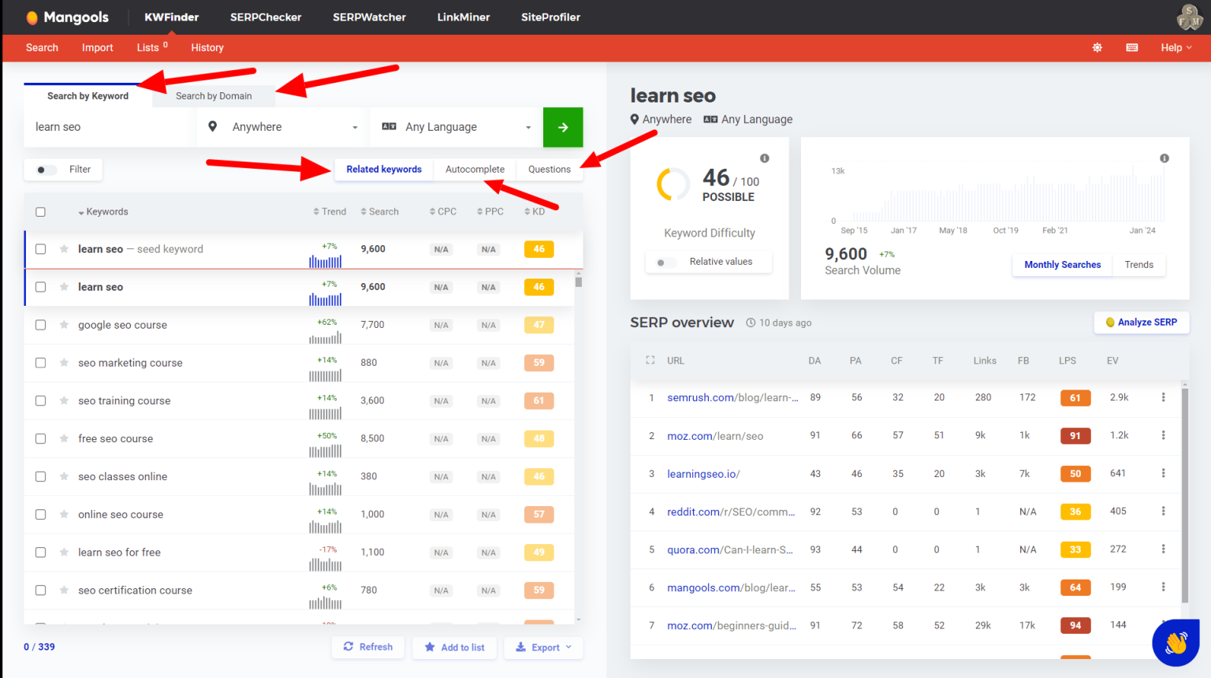Screen dimensions: 1211x678
Task: Switch to the Search by Domain tab
Action: coord(213,95)
